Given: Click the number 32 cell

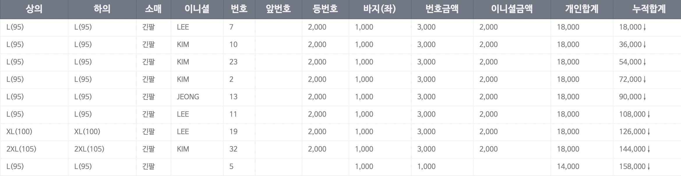Looking at the screenshot, I should click(x=233, y=149).
